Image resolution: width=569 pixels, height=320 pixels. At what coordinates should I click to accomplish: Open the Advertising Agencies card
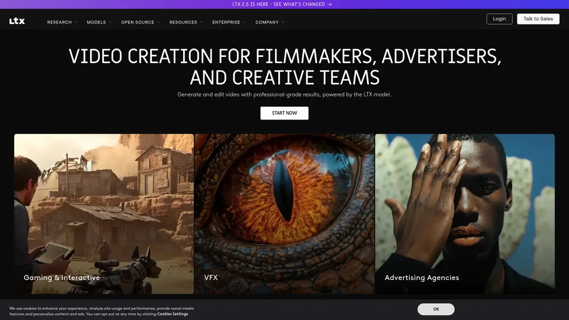point(465,214)
